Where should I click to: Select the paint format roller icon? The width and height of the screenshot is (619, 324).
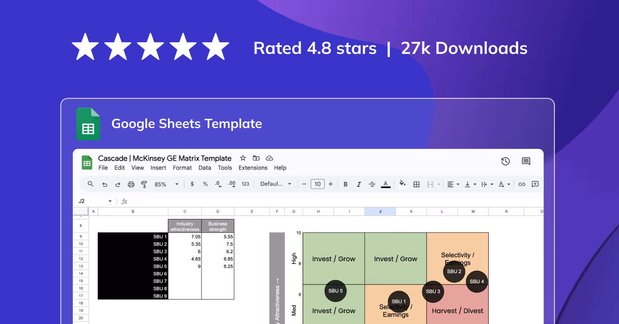pyautogui.click(x=144, y=184)
